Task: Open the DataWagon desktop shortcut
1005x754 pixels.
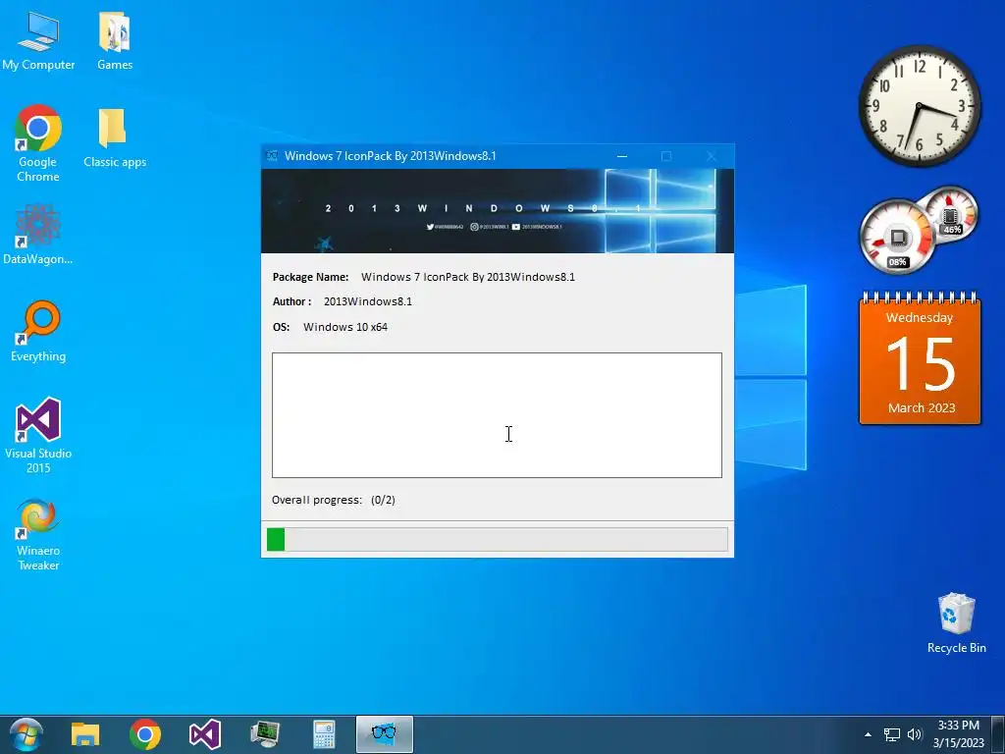Action: 38,235
